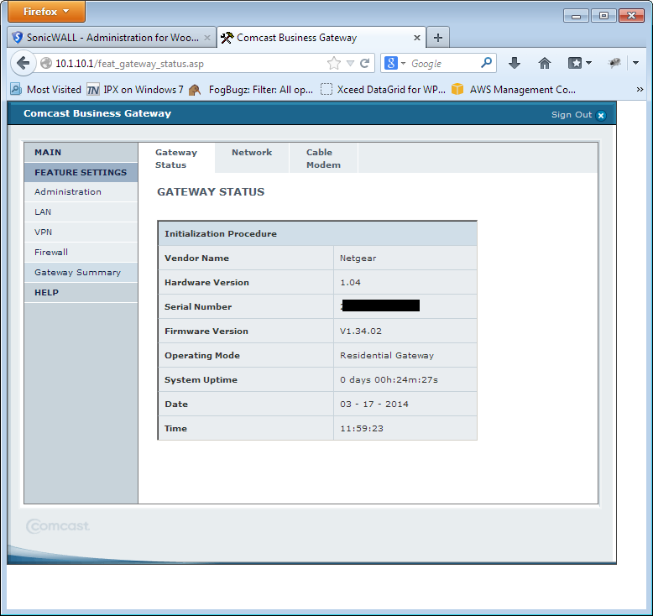653x616 pixels.
Task: Minimize the Firefox window
Action: (576, 16)
